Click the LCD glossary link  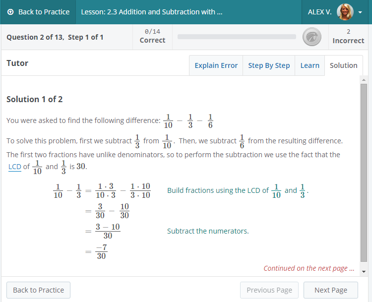click(14, 167)
